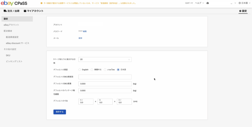Open eBayアカウント in the sidebar
This screenshot has width=252, height=127.
coord(11,25)
